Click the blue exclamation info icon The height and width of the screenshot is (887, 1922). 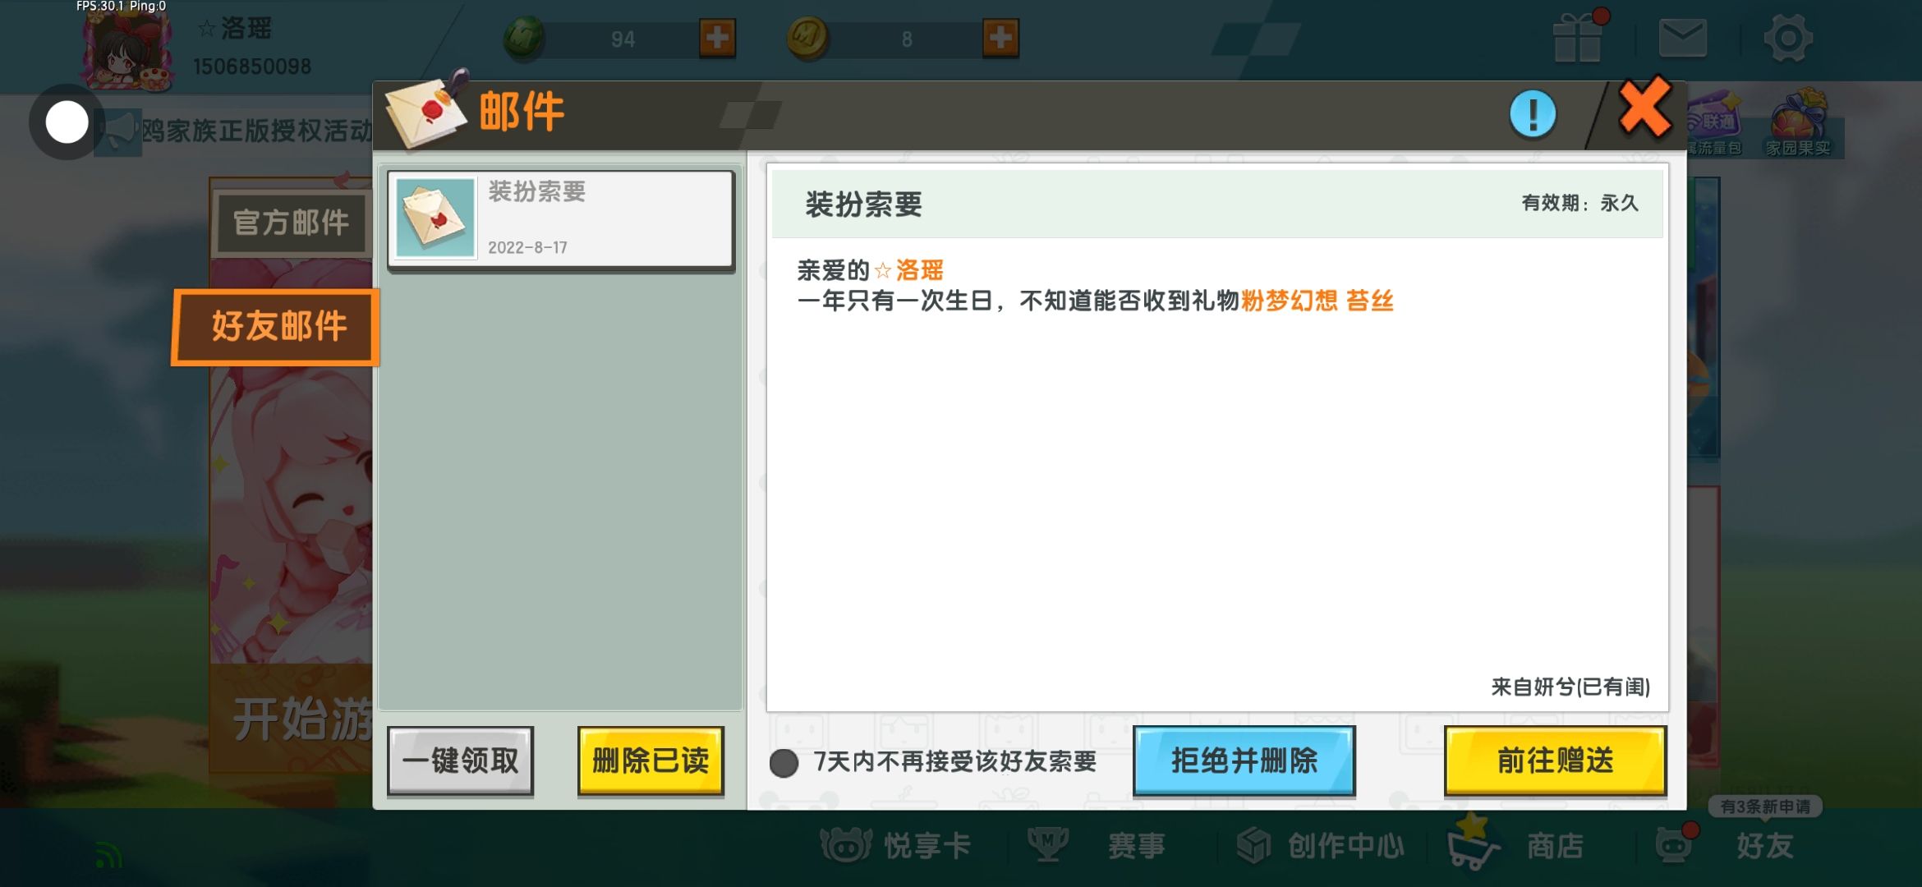pyautogui.click(x=1532, y=114)
